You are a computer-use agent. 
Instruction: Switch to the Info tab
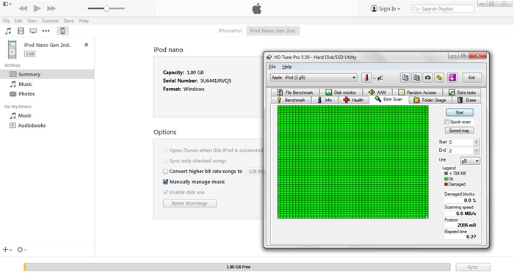pyautogui.click(x=325, y=100)
